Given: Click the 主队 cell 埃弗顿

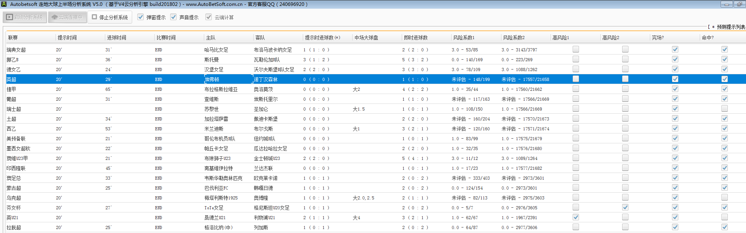Looking at the screenshot, I should coord(212,79).
